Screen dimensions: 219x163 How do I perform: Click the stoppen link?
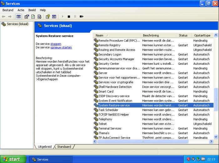pos(56,44)
